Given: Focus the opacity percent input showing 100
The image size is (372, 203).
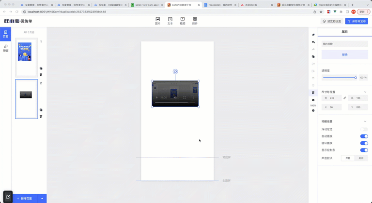Looking at the screenshot, I should pos(363,78).
